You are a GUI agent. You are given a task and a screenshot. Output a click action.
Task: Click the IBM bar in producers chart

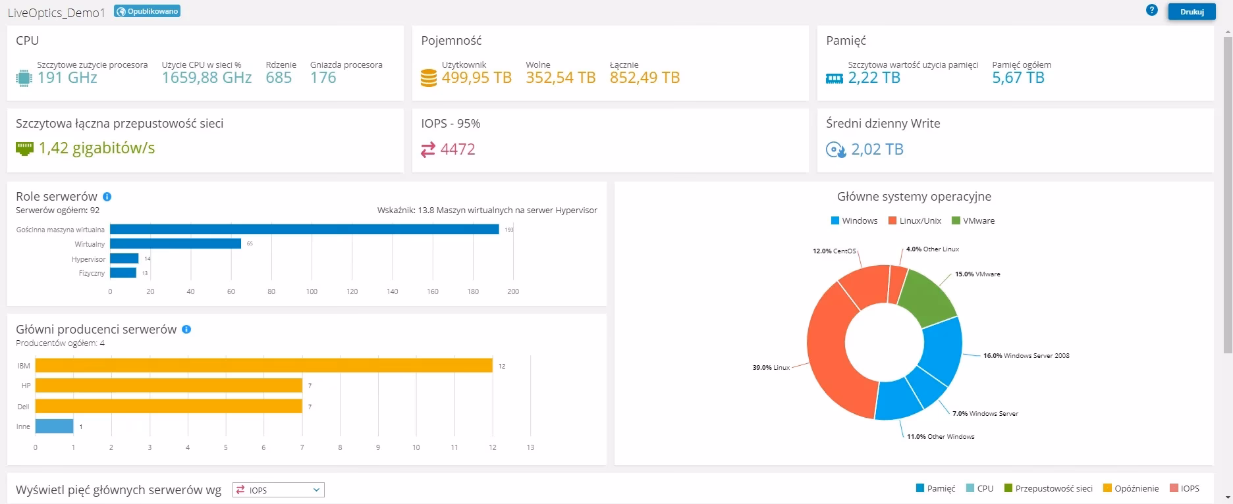click(x=263, y=365)
